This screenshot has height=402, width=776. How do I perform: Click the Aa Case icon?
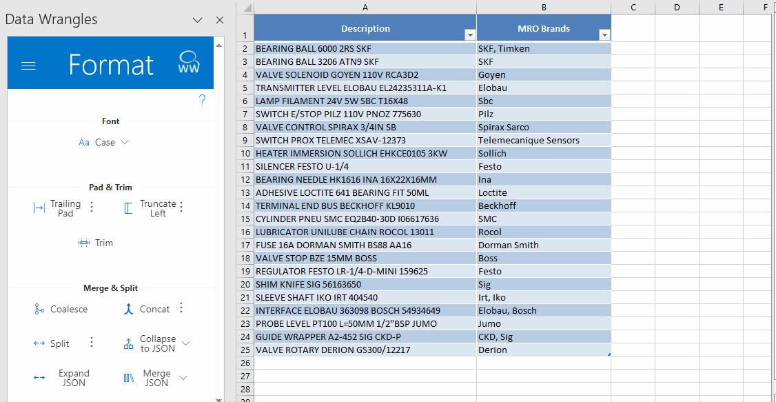84,143
